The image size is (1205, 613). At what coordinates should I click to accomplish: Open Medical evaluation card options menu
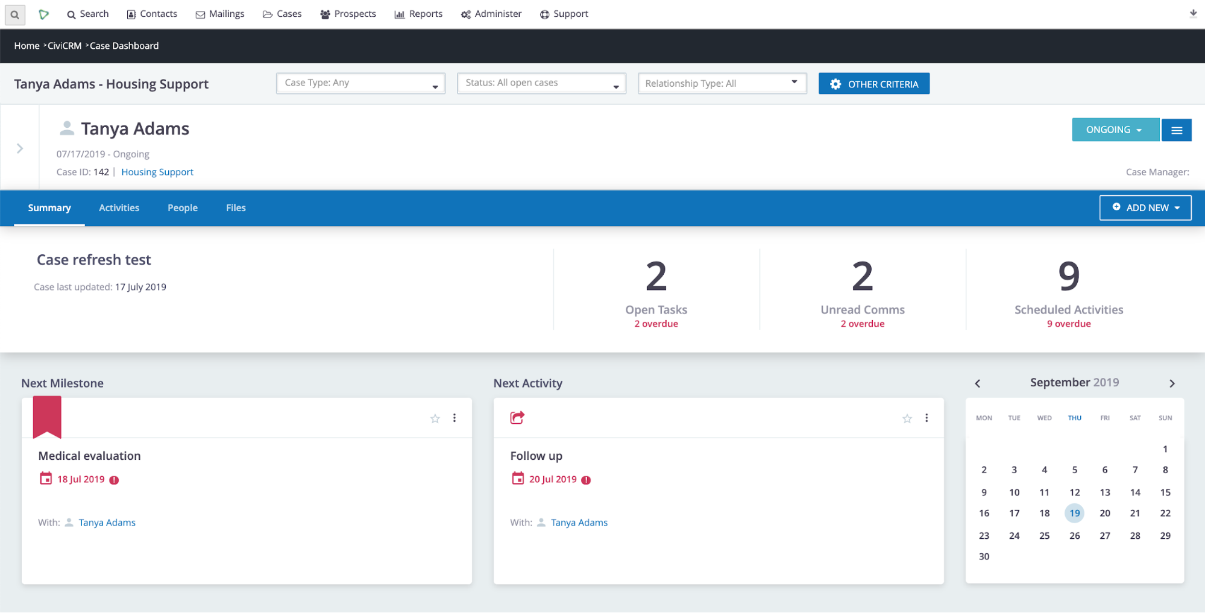point(455,418)
